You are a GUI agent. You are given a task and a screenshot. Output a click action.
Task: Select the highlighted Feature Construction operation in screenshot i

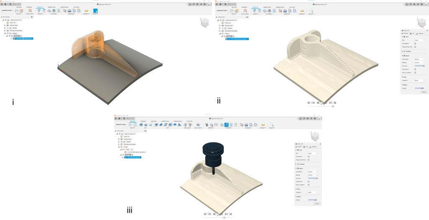(x=23, y=39)
